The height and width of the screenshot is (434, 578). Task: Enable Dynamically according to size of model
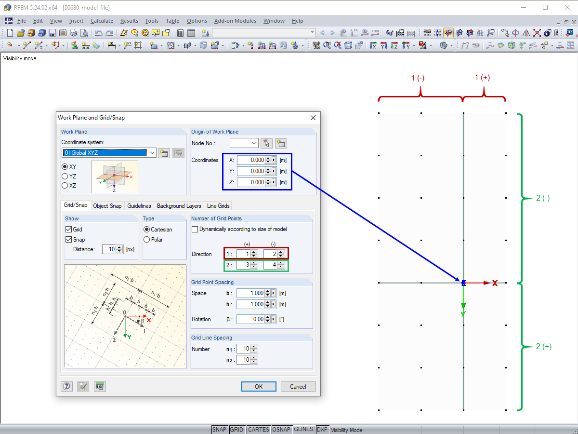pos(195,229)
